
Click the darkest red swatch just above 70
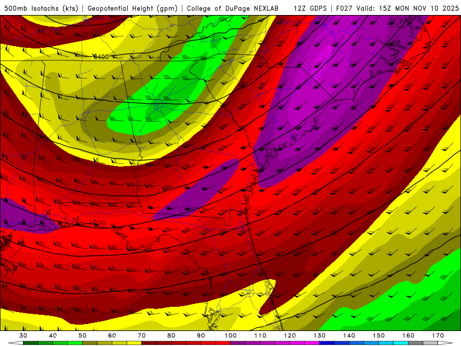click(x=149, y=343)
